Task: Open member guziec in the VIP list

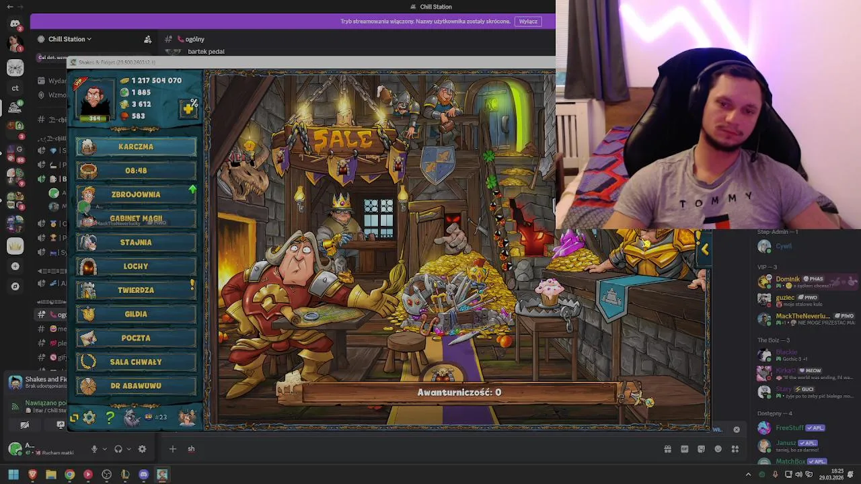Action: [807, 299]
